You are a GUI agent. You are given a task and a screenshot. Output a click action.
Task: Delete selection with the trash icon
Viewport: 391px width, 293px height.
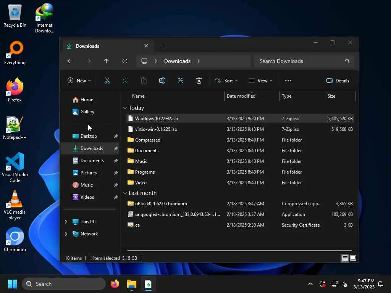point(199,80)
